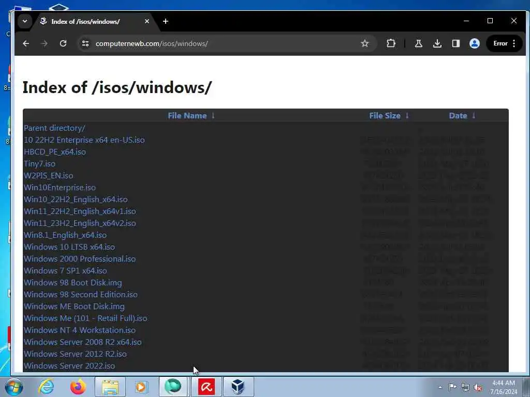Expand the tab search dropdown
The width and height of the screenshot is (530, 397).
25,21
